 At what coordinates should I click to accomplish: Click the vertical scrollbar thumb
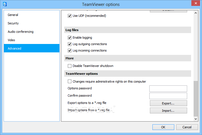196,99
